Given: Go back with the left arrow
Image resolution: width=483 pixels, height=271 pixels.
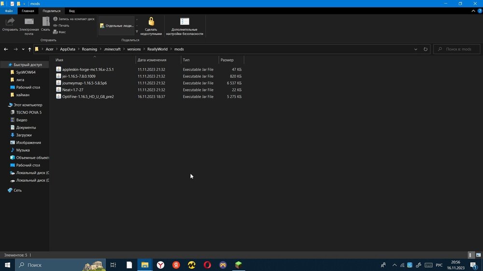Looking at the screenshot, I should (x=6, y=49).
